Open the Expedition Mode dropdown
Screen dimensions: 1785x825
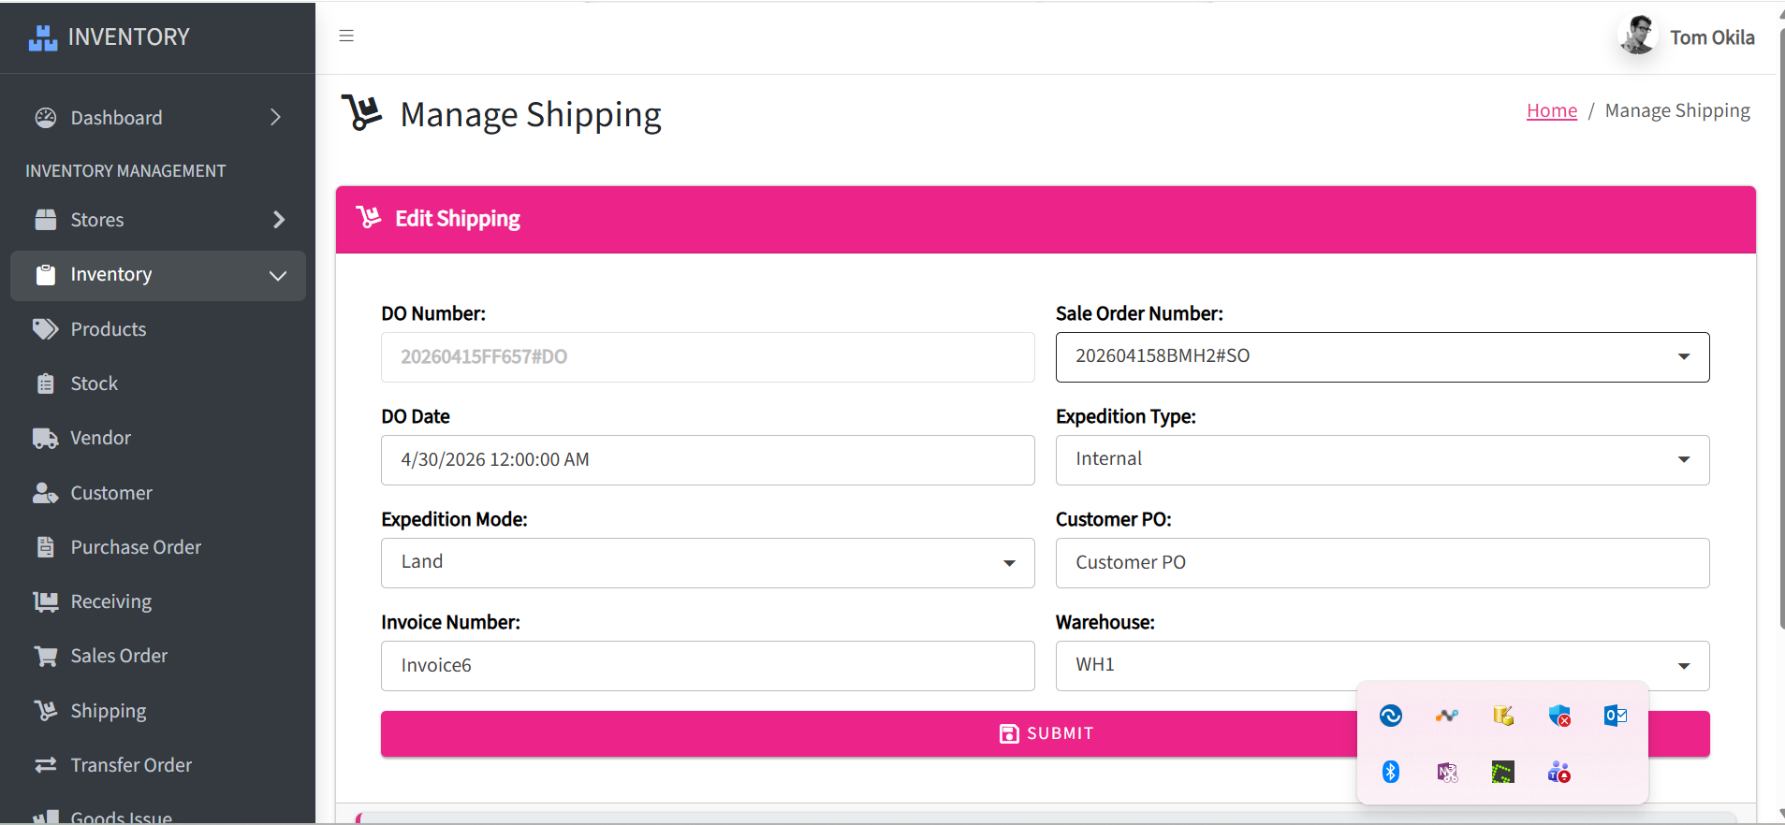[x=708, y=563]
